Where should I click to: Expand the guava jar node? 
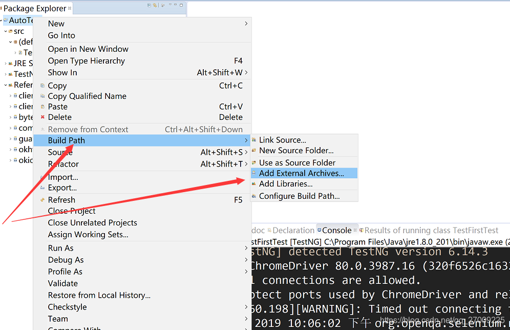[10, 139]
